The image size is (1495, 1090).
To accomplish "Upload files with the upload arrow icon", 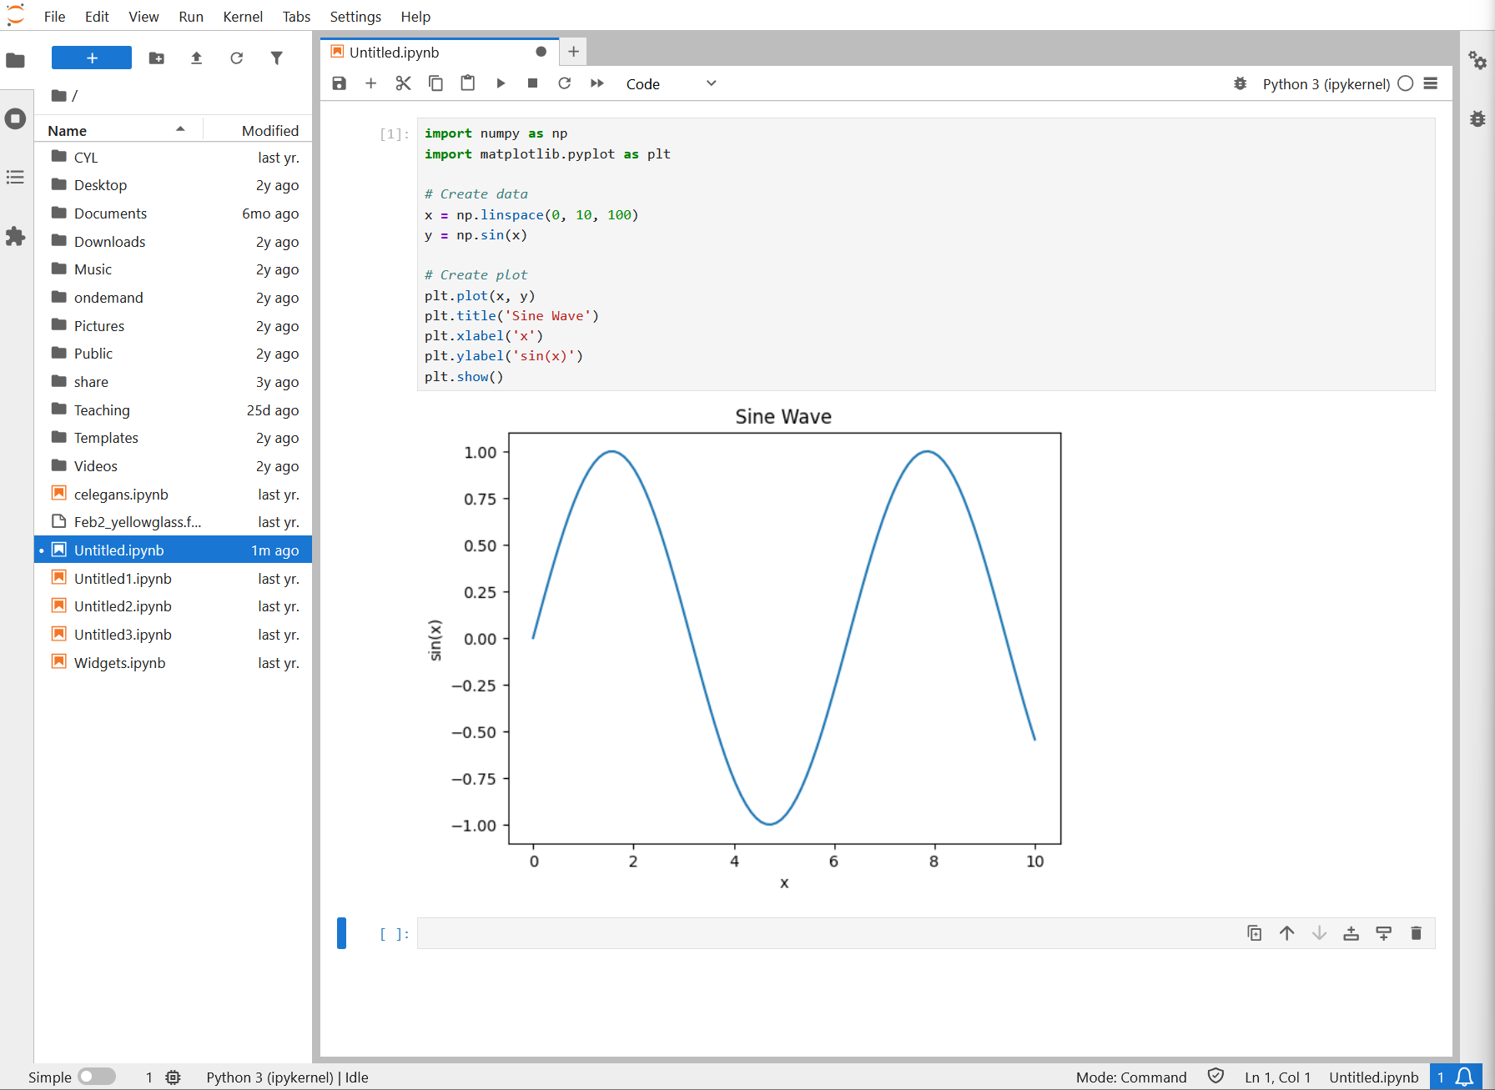I will (197, 58).
